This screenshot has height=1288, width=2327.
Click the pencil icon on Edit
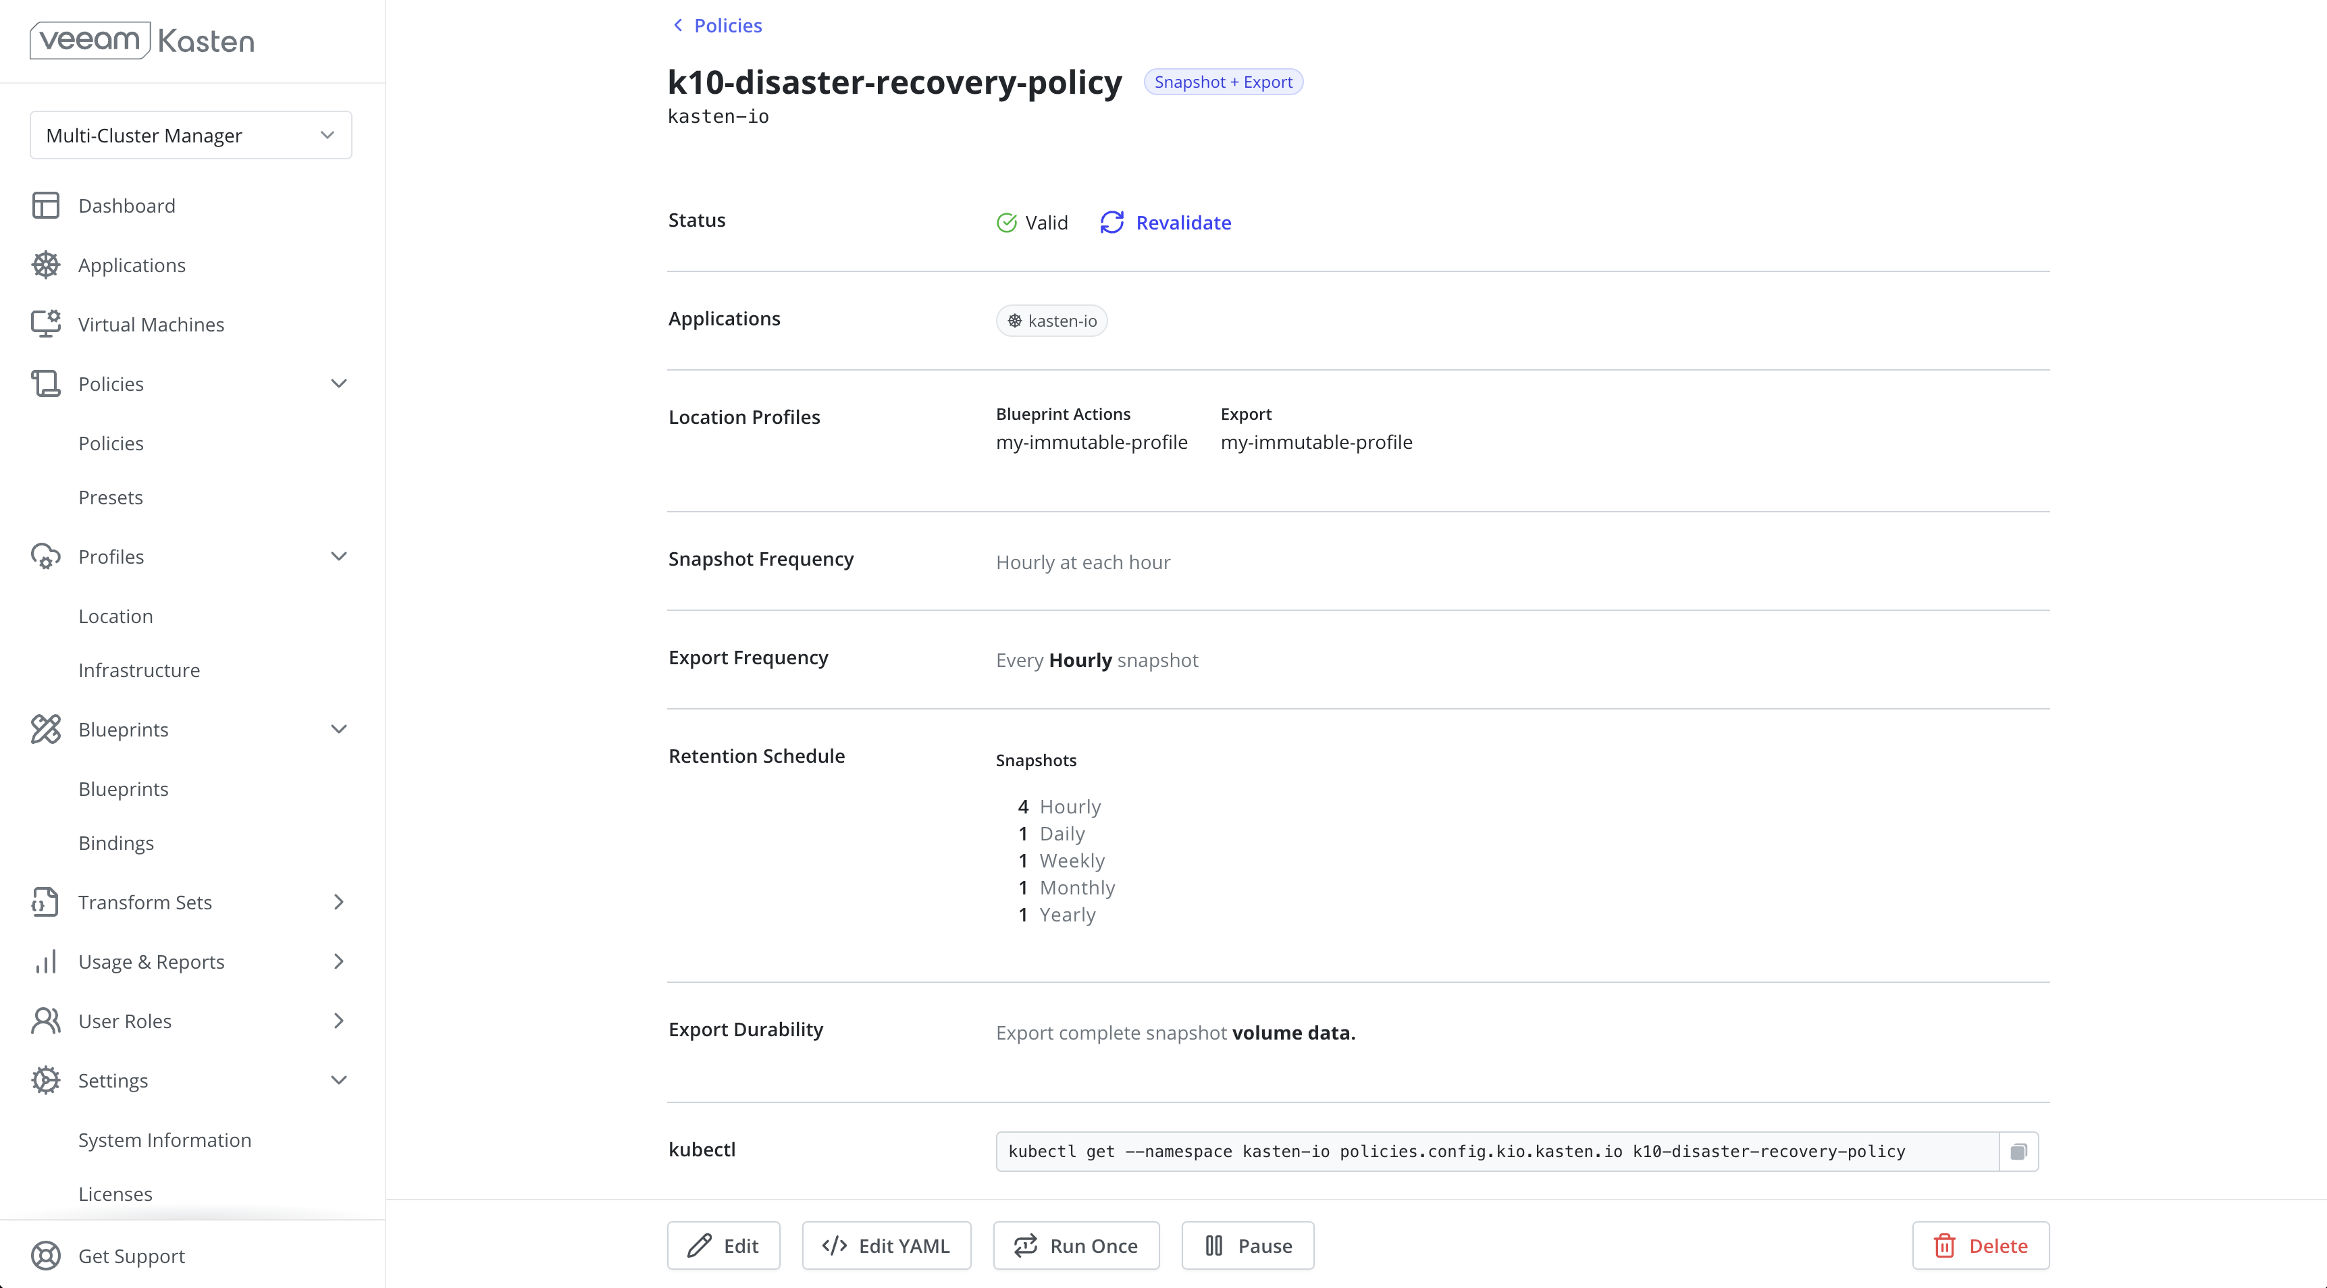[x=699, y=1245]
